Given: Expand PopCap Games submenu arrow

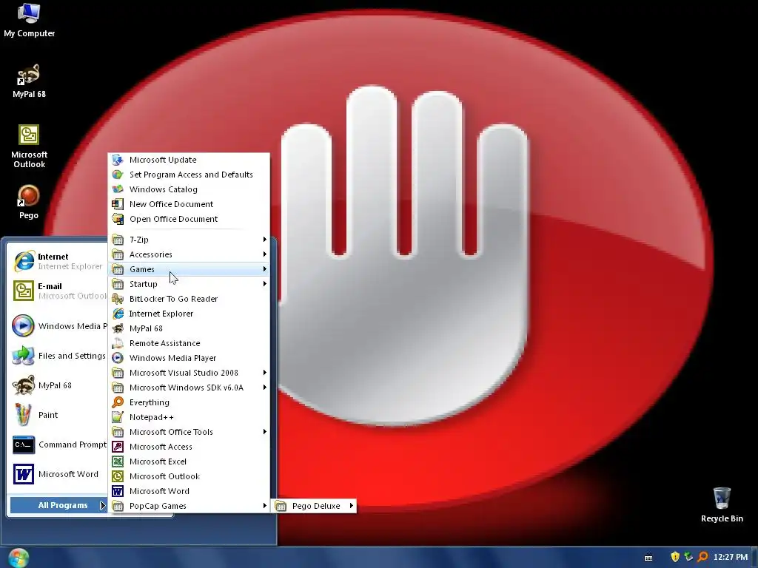Looking at the screenshot, I should point(264,506).
